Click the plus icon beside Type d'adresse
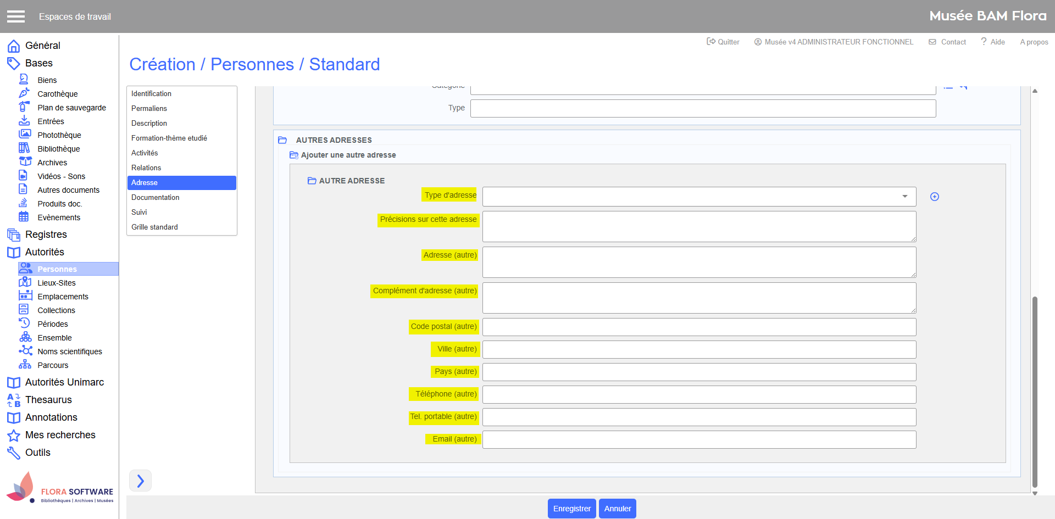 coord(934,197)
